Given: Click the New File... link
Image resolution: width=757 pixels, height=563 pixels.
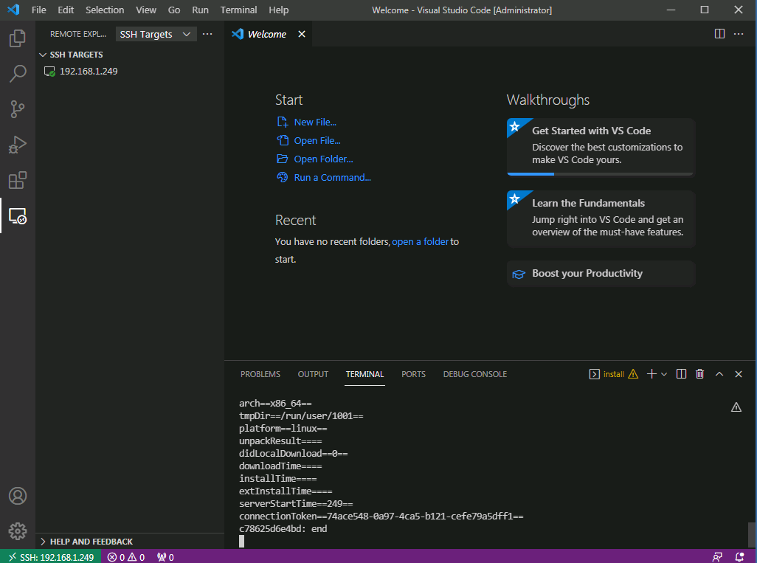Looking at the screenshot, I should click(x=315, y=122).
